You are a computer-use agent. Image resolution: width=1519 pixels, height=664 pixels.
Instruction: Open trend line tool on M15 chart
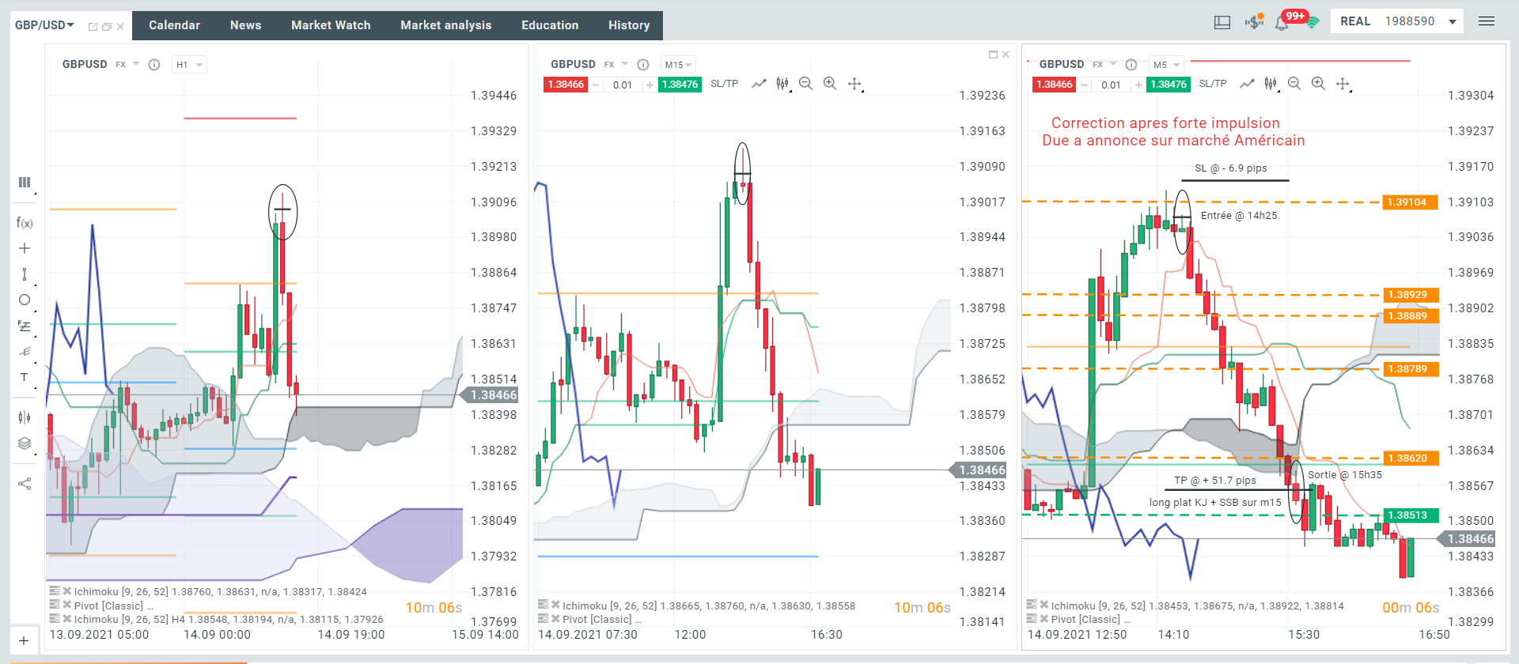[759, 84]
